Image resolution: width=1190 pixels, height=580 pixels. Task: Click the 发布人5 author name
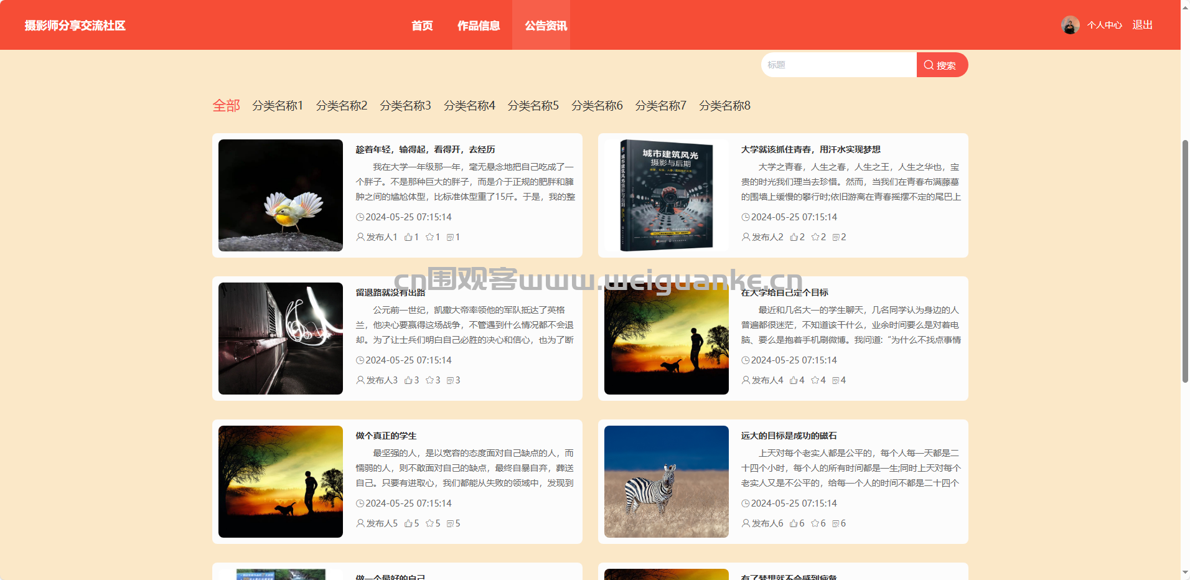(x=382, y=523)
